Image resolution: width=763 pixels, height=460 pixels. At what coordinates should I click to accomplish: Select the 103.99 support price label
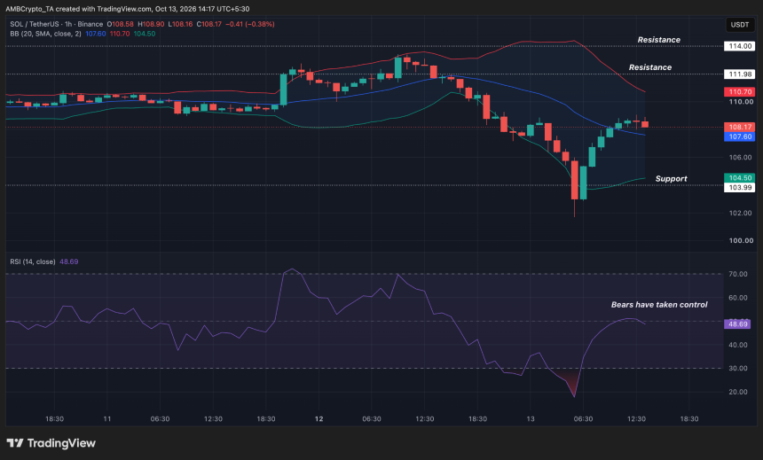click(740, 188)
